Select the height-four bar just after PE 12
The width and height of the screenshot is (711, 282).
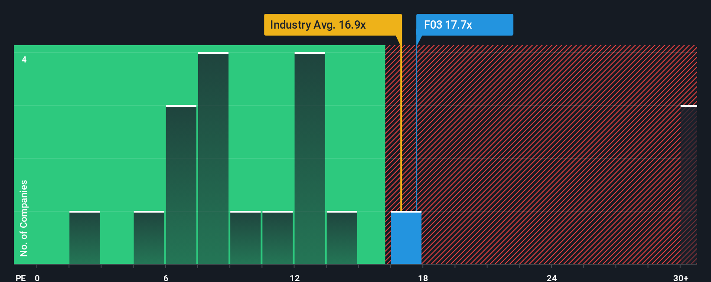tap(310, 158)
